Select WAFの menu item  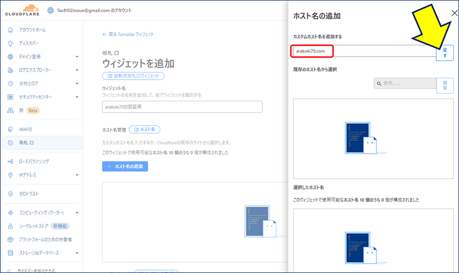[25, 129]
